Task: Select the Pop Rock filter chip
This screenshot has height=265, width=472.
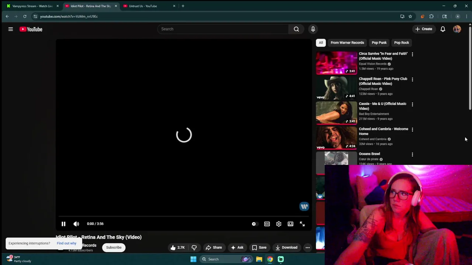Action: [x=402, y=43]
